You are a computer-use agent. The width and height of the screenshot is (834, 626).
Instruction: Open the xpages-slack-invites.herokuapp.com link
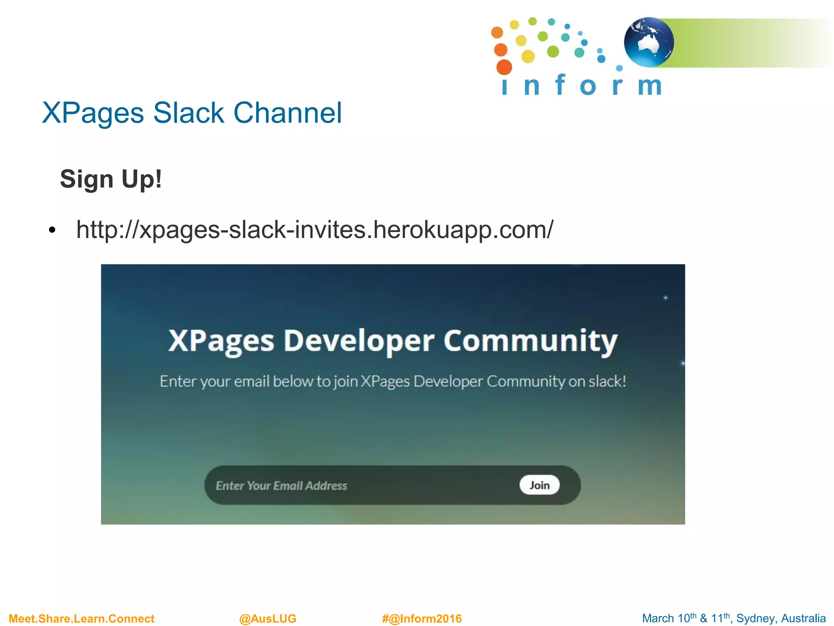315,229
